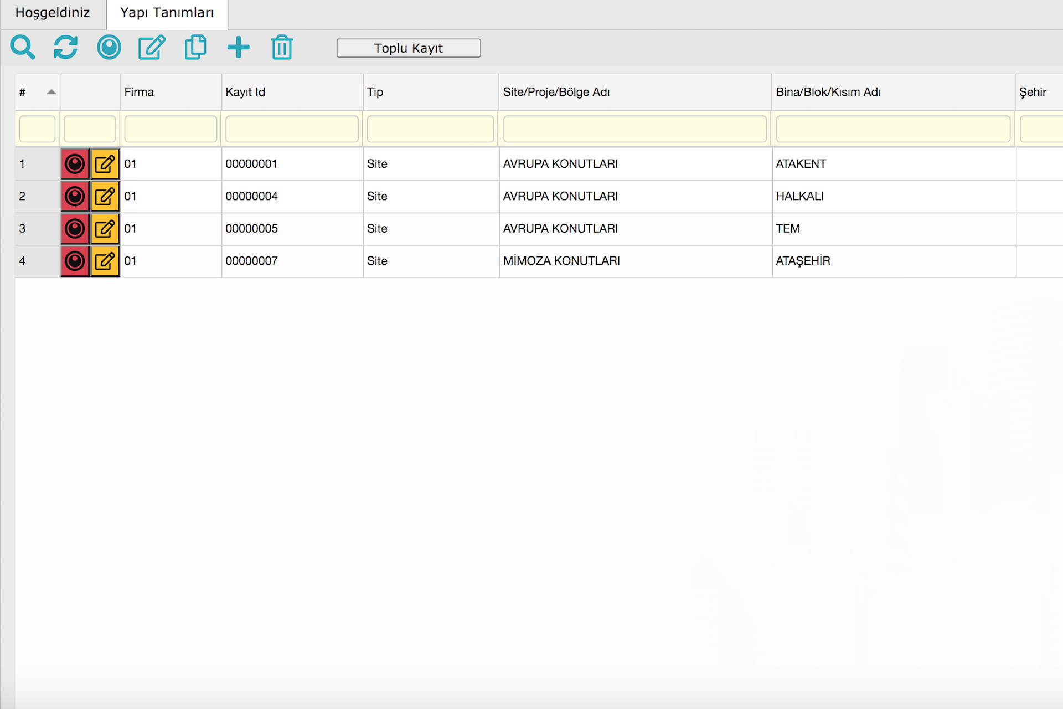The width and height of the screenshot is (1063, 709).
Task: Click yellow edit icon for TEM row
Action: pos(105,229)
